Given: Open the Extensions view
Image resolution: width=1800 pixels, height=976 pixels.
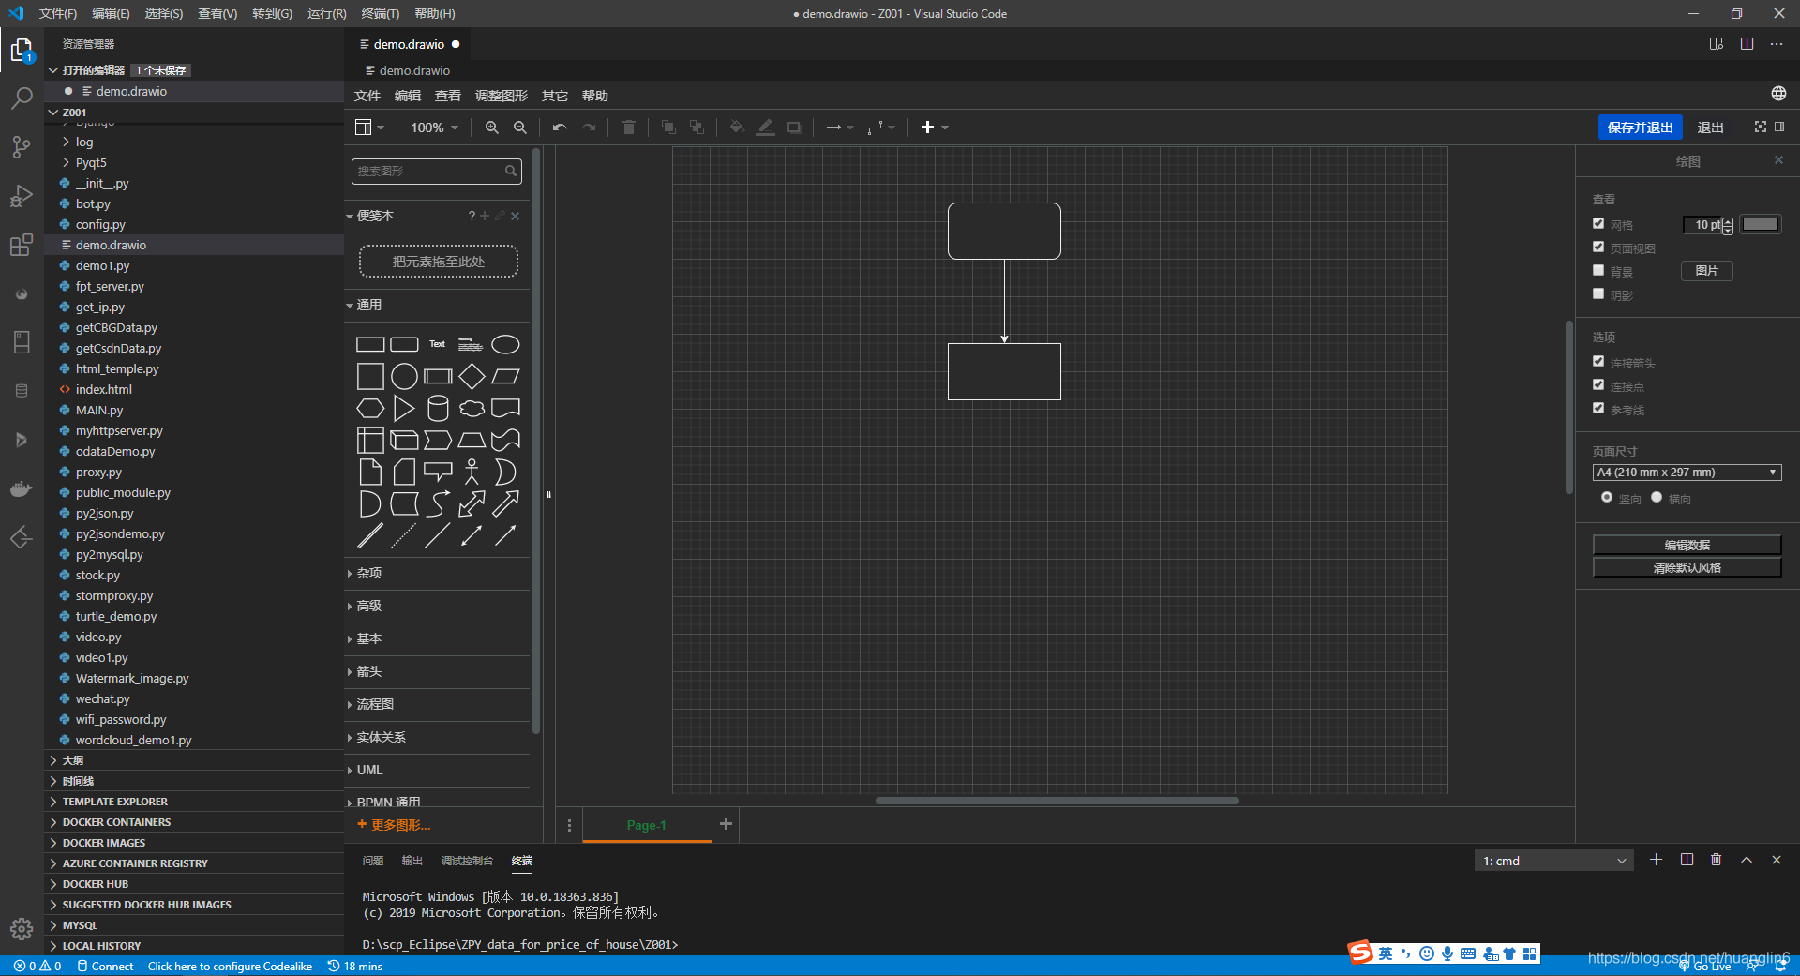Looking at the screenshot, I should point(22,245).
